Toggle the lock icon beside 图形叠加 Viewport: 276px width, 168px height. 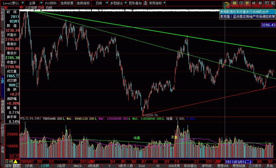click(x=145, y=3)
